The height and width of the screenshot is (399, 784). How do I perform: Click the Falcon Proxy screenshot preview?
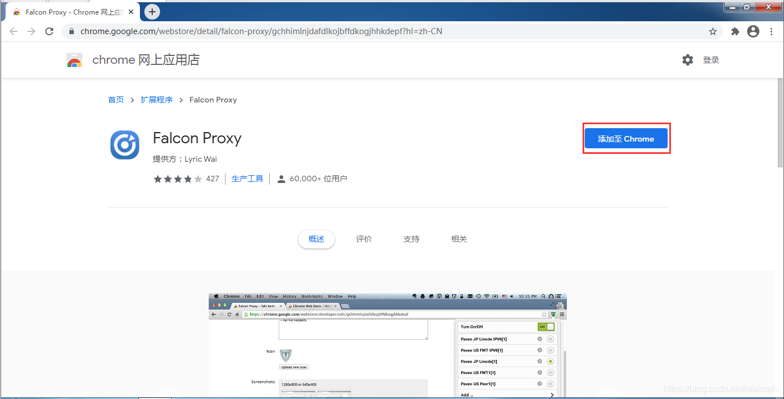click(388, 345)
